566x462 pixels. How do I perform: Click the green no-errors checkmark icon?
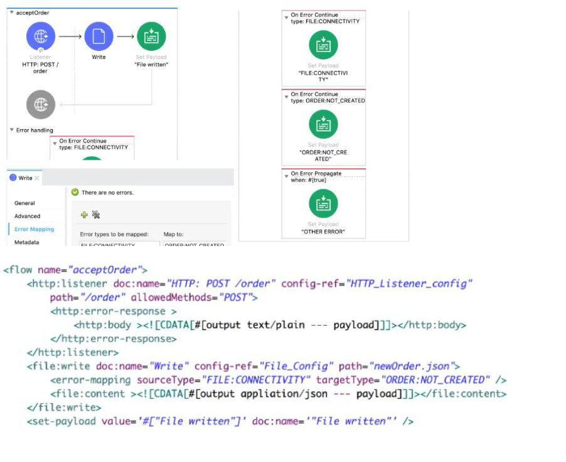75,192
